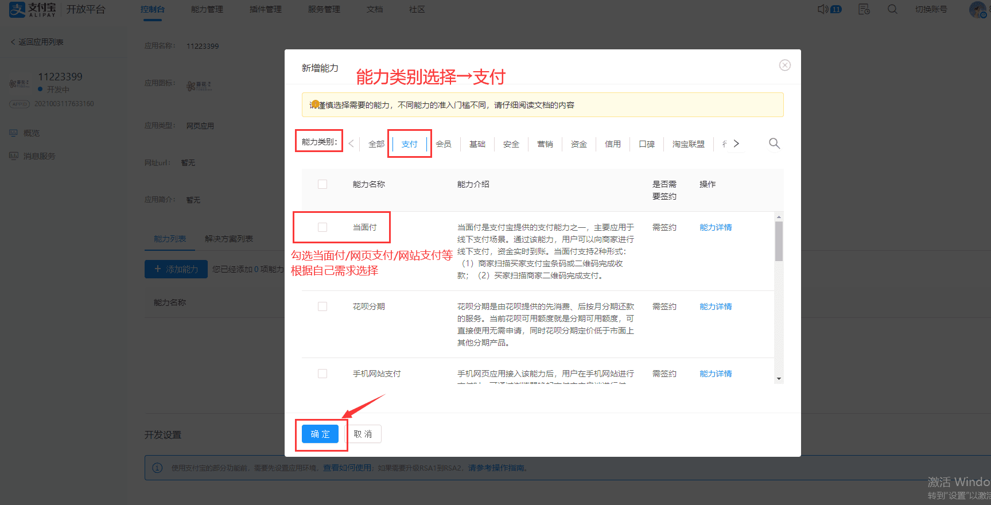Select the 支付 category tab
The height and width of the screenshot is (505, 991).
[x=410, y=144]
